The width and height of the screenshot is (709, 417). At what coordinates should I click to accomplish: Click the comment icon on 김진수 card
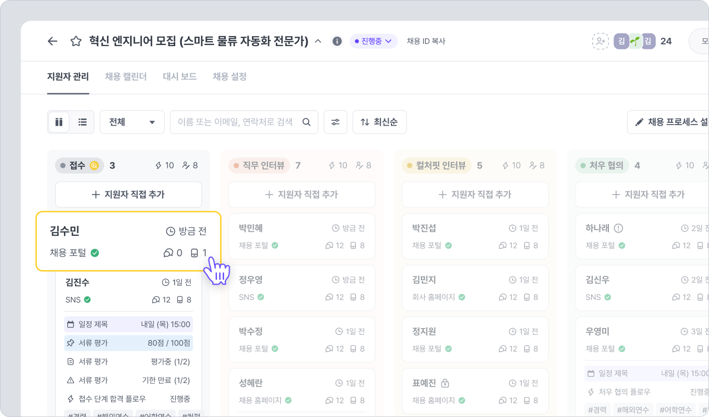(156, 300)
